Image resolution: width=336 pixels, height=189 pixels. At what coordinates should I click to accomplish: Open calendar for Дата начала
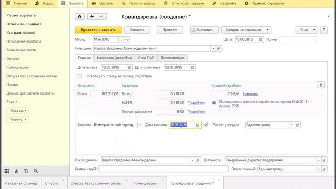tap(130, 68)
